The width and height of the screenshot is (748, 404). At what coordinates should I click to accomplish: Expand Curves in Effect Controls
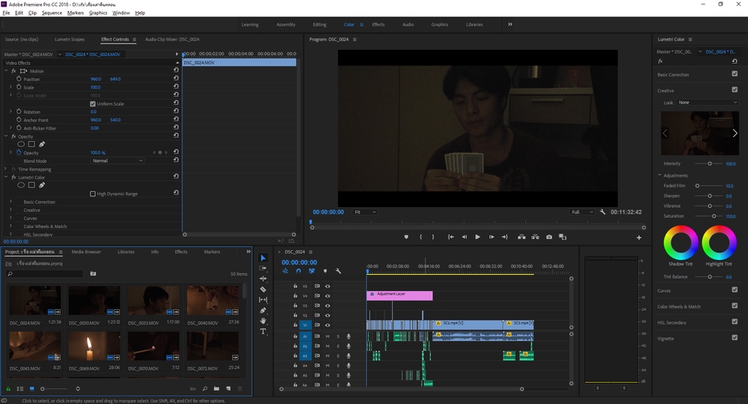point(10,218)
